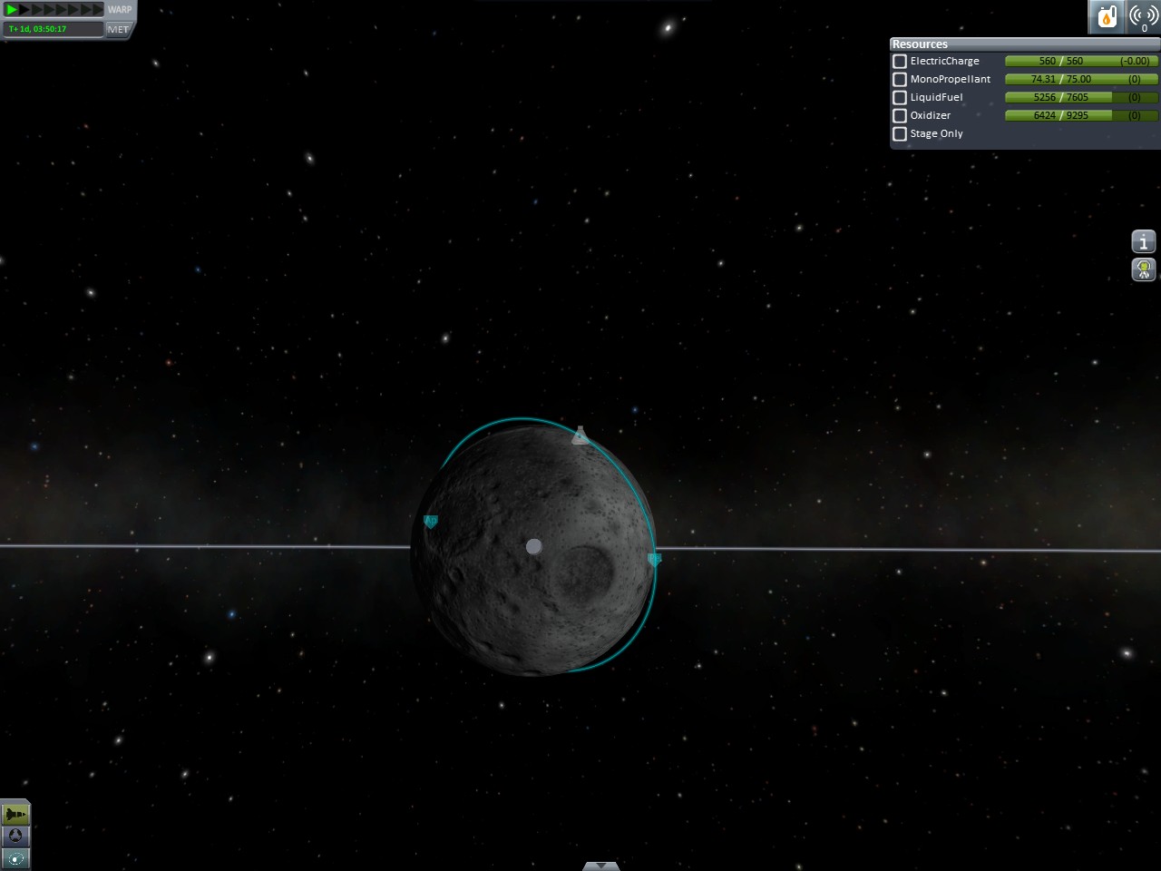The image size is (1161, 871).
Task: Click the Resources panel title
Action: [x=920, y=44]
